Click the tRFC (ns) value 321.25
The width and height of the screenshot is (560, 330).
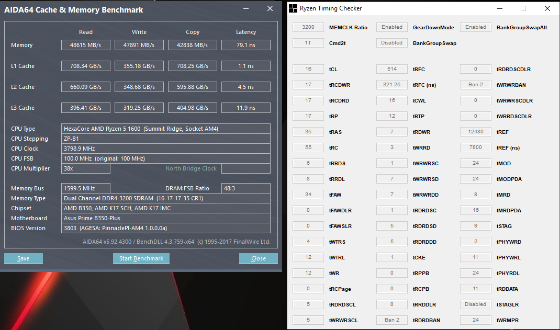[x=392, y=85]
